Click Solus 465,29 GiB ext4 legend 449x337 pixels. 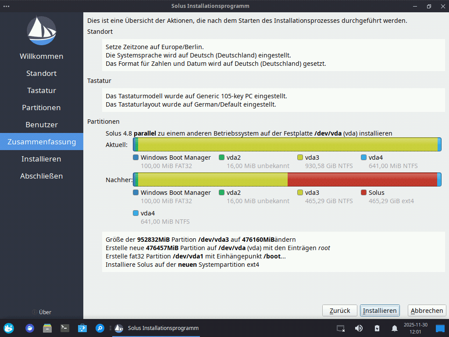tap(388, 197)
